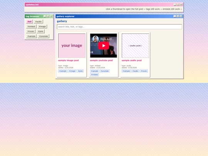The height and width of the screenshot is (156, 208).
Task: Click #audio tag on audio post
Action: click(x=136, y=71)
